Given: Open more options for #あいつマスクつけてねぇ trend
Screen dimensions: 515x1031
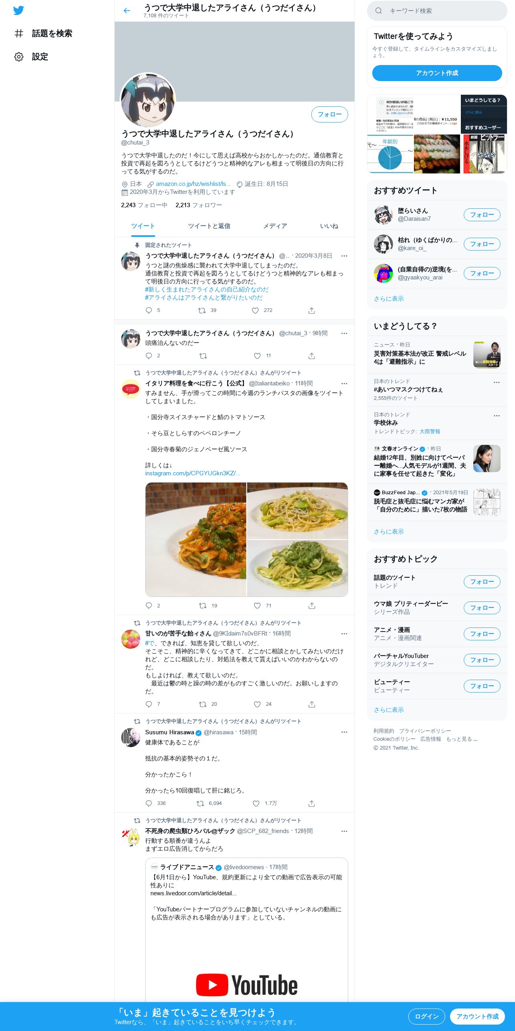Looking at the screenshot, I should pyautogui.click(x=497, y=382).
